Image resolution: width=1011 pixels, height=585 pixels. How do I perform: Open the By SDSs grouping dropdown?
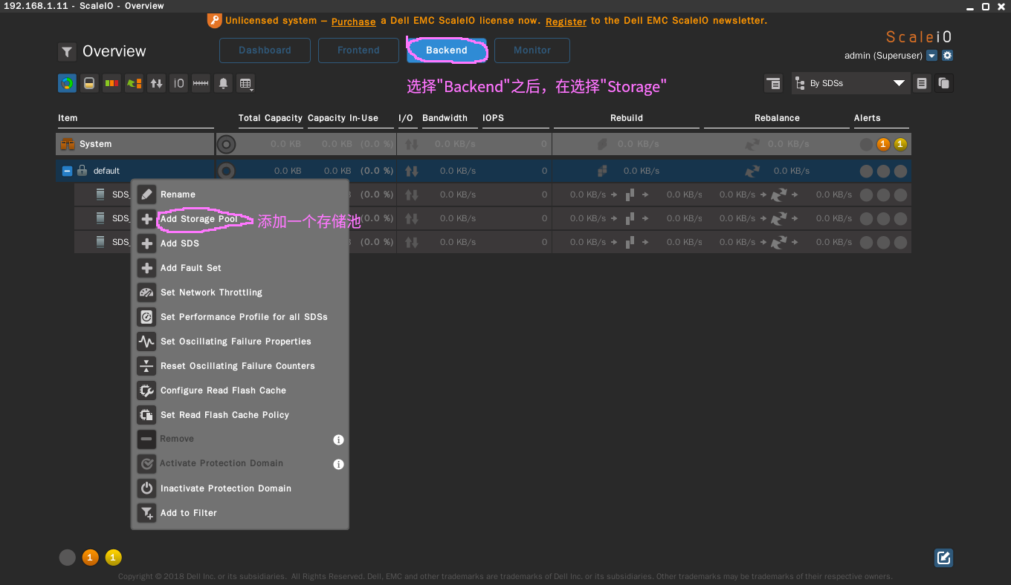click(851, 83)
